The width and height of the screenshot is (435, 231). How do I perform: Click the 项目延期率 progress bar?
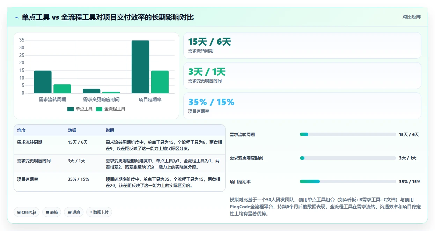pos(348,181)
